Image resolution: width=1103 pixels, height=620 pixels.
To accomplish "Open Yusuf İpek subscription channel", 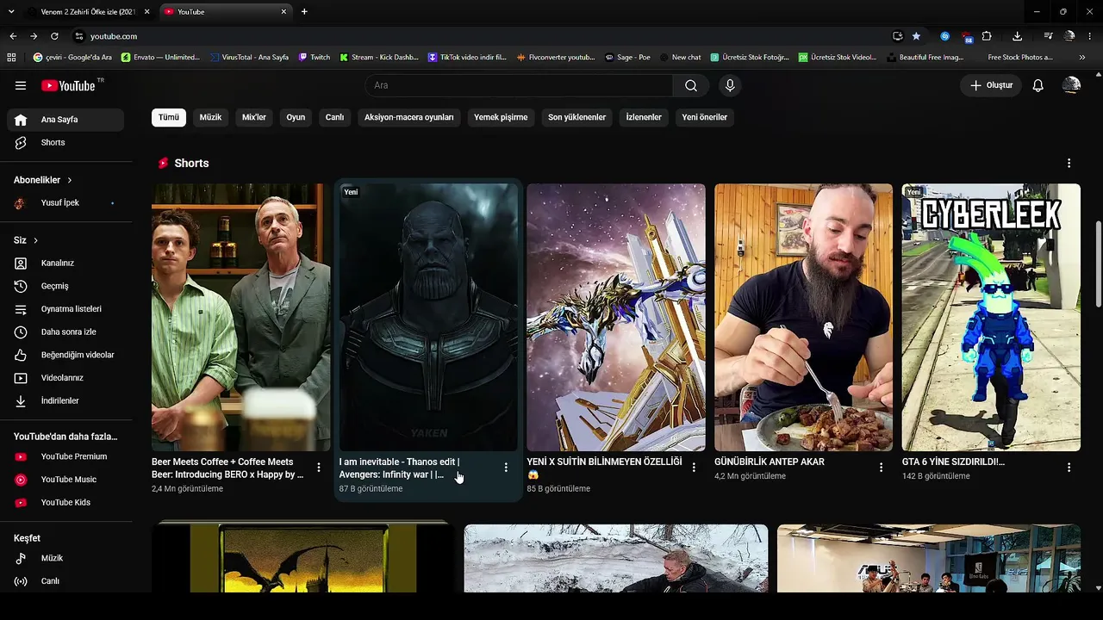I will click(x=65, y=203).
